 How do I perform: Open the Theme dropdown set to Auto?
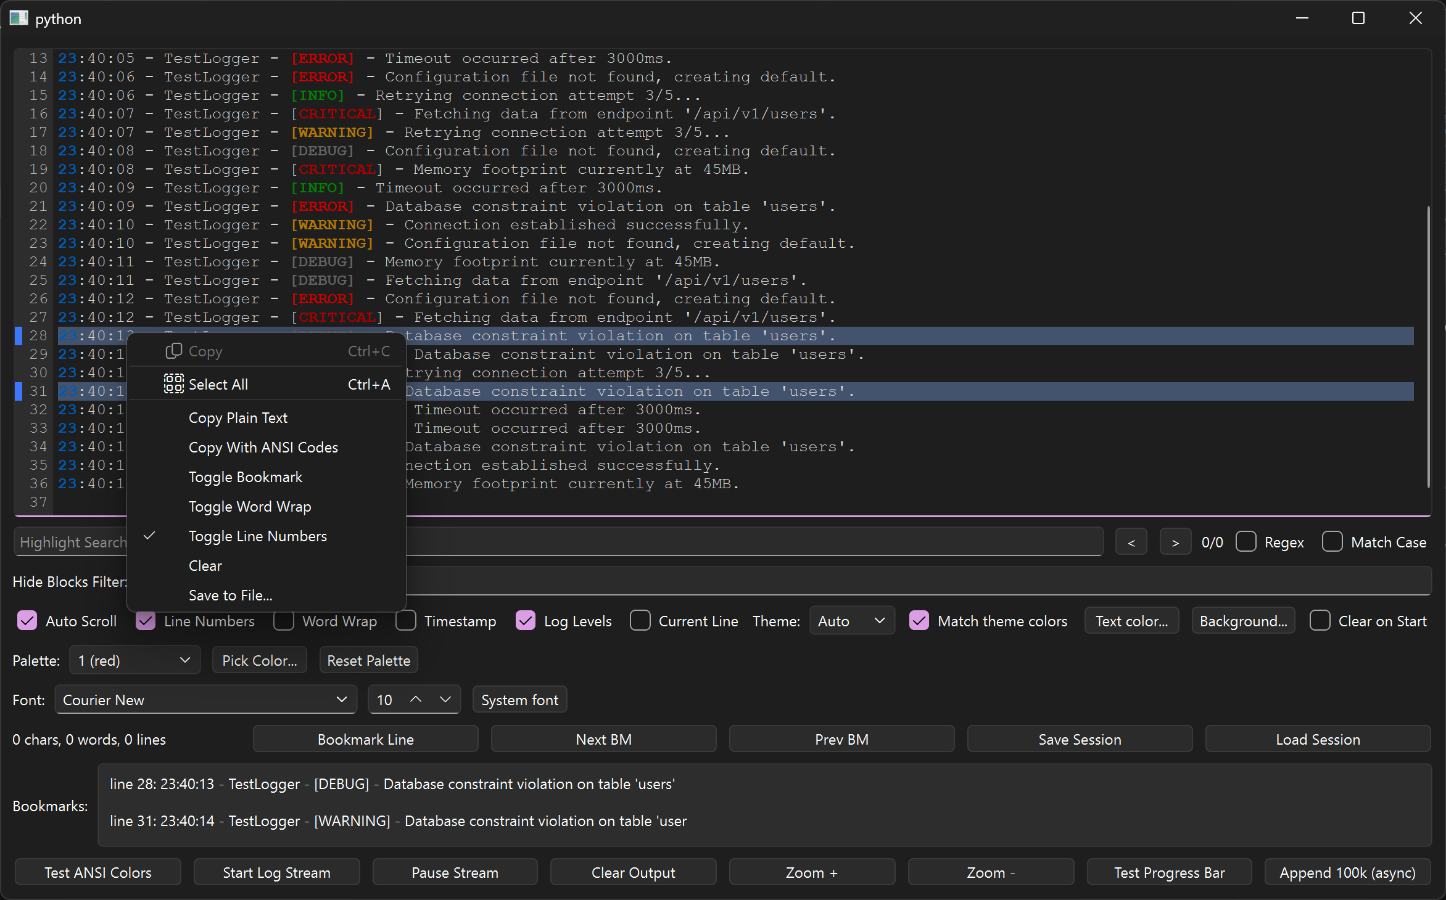852,621
